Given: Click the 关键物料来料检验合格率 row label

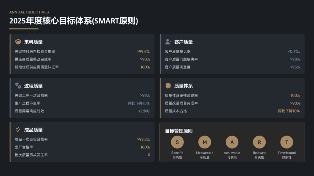Looking at the screenshot, I should pos(35,52).
